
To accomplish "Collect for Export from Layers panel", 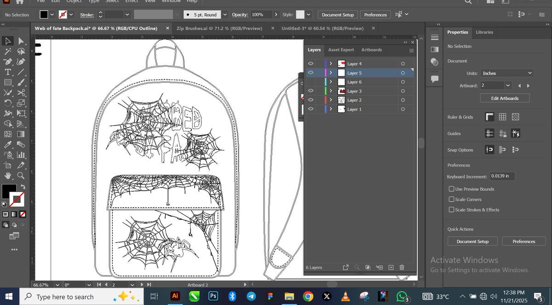I will click(346, 267).
